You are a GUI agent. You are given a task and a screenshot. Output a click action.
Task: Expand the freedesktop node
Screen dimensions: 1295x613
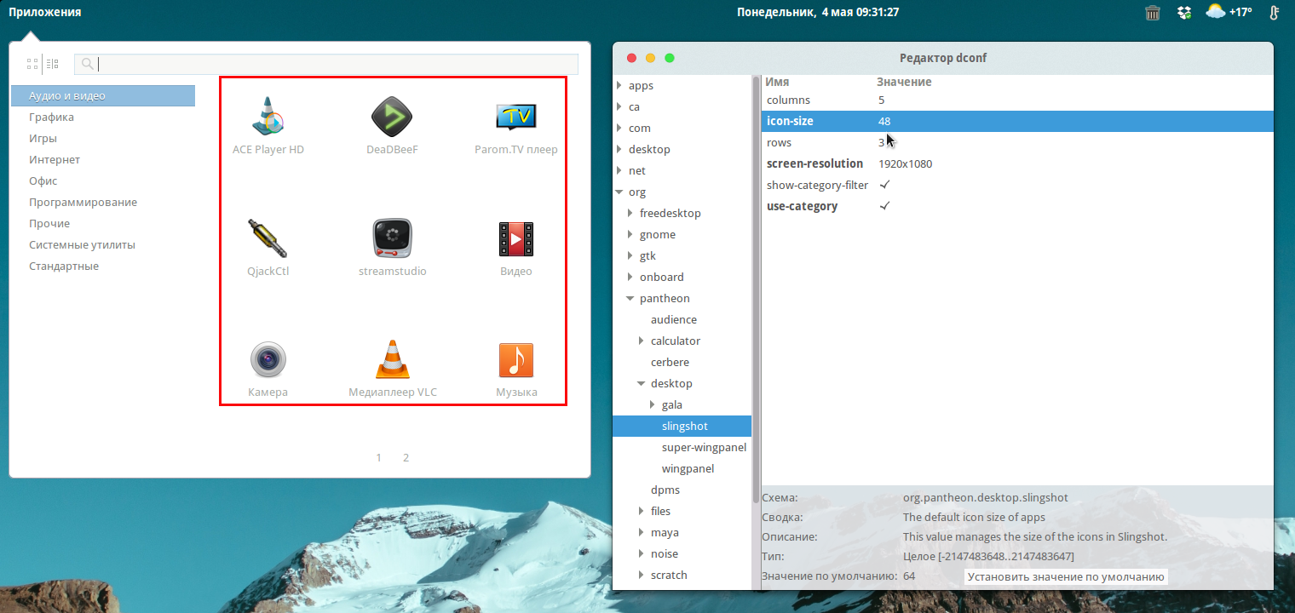630,213
